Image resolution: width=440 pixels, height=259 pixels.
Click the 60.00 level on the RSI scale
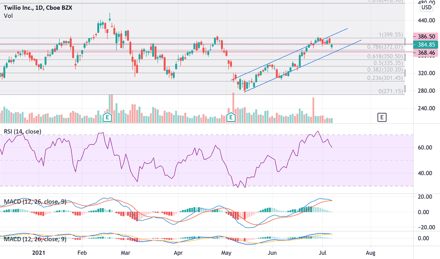[425, 147]
